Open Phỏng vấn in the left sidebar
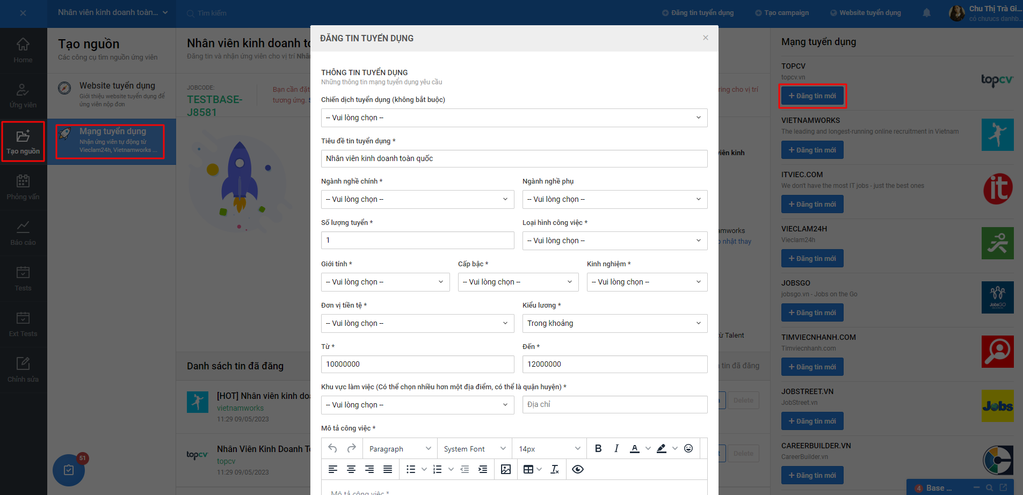This screenshot has height=495, width=1023. (23, 188)
